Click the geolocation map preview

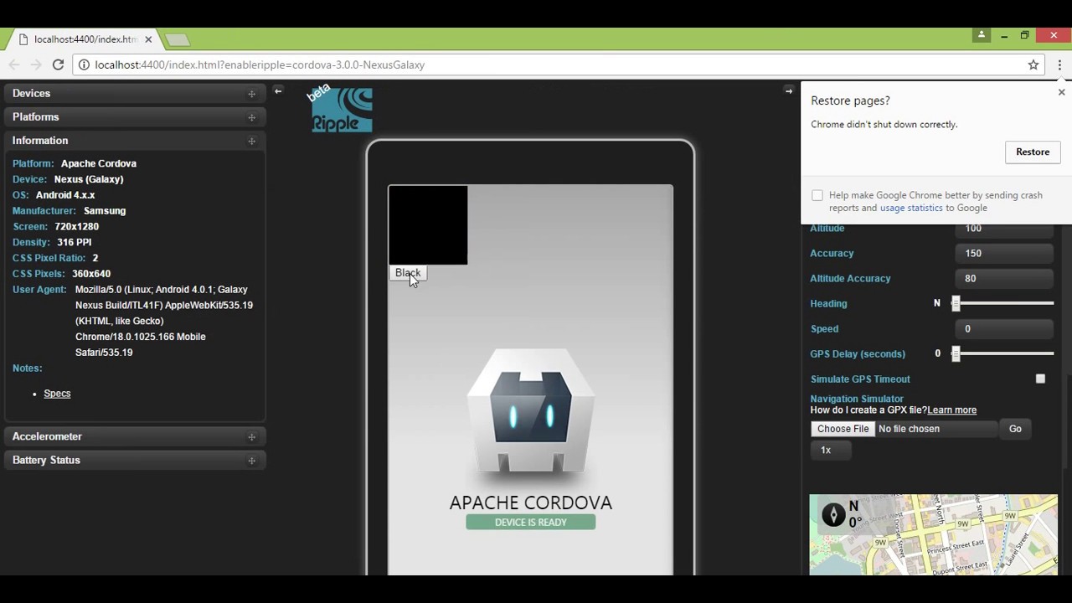tap(933, 534)
